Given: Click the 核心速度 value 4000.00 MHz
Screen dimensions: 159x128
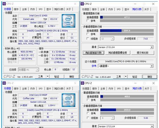Looking at the screenshot, I should point(27,52).
